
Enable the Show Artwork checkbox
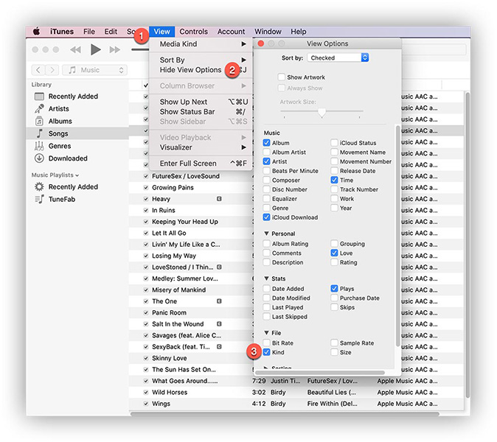tap(281, 77)
